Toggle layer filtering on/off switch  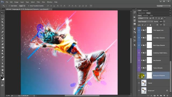tap(165, 18)
